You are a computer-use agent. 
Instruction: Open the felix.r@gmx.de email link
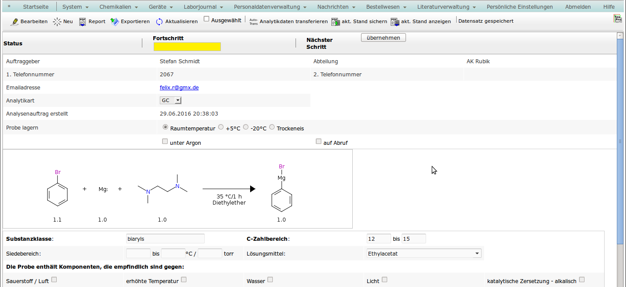coord(179,87)
